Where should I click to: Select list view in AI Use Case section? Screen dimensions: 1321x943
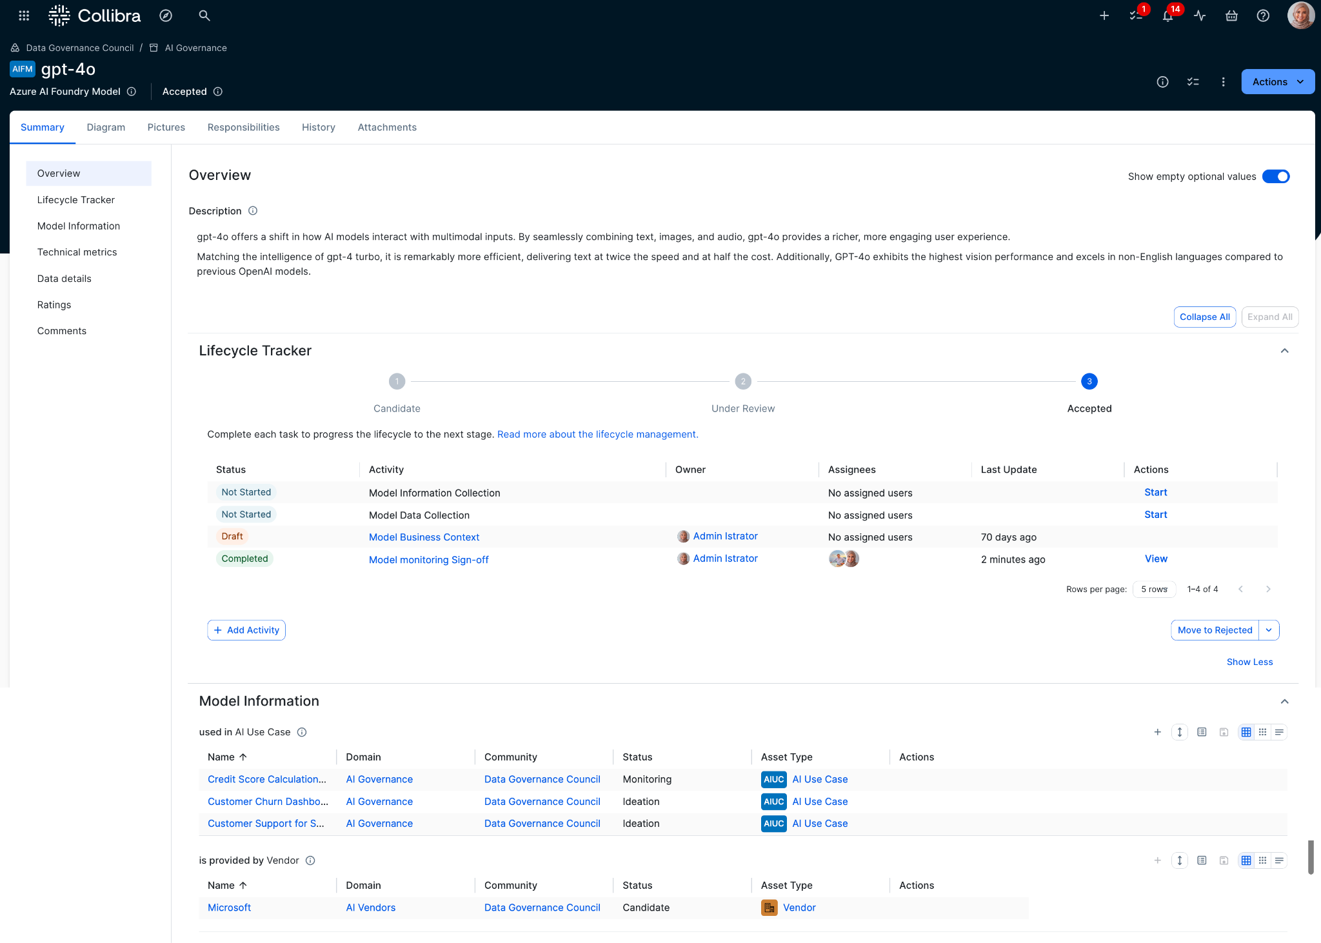click(1279, 732)
